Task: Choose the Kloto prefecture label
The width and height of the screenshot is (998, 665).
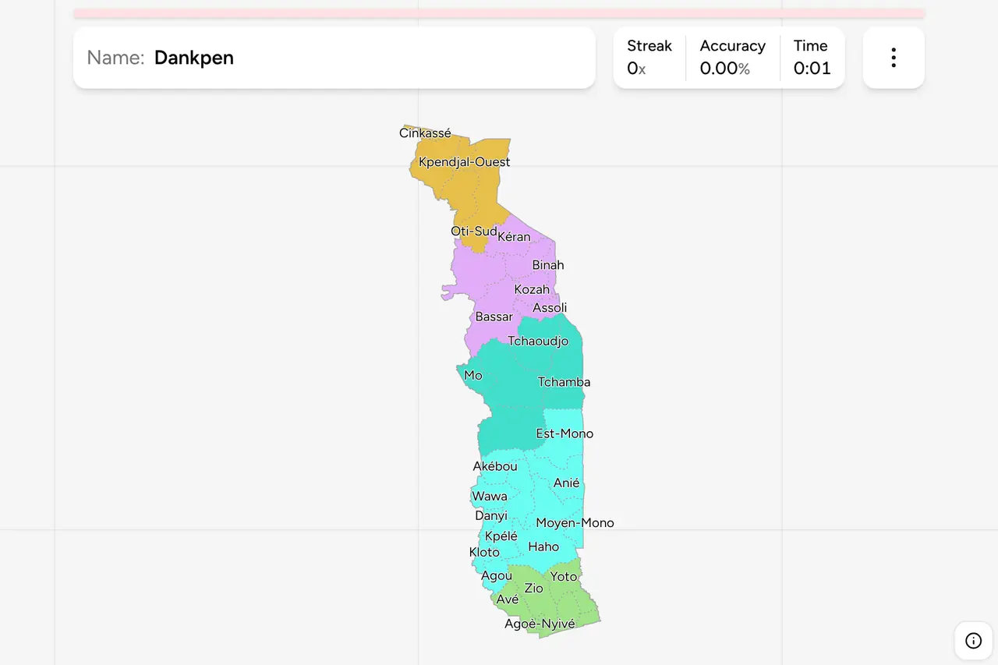Action: (484, 553)
